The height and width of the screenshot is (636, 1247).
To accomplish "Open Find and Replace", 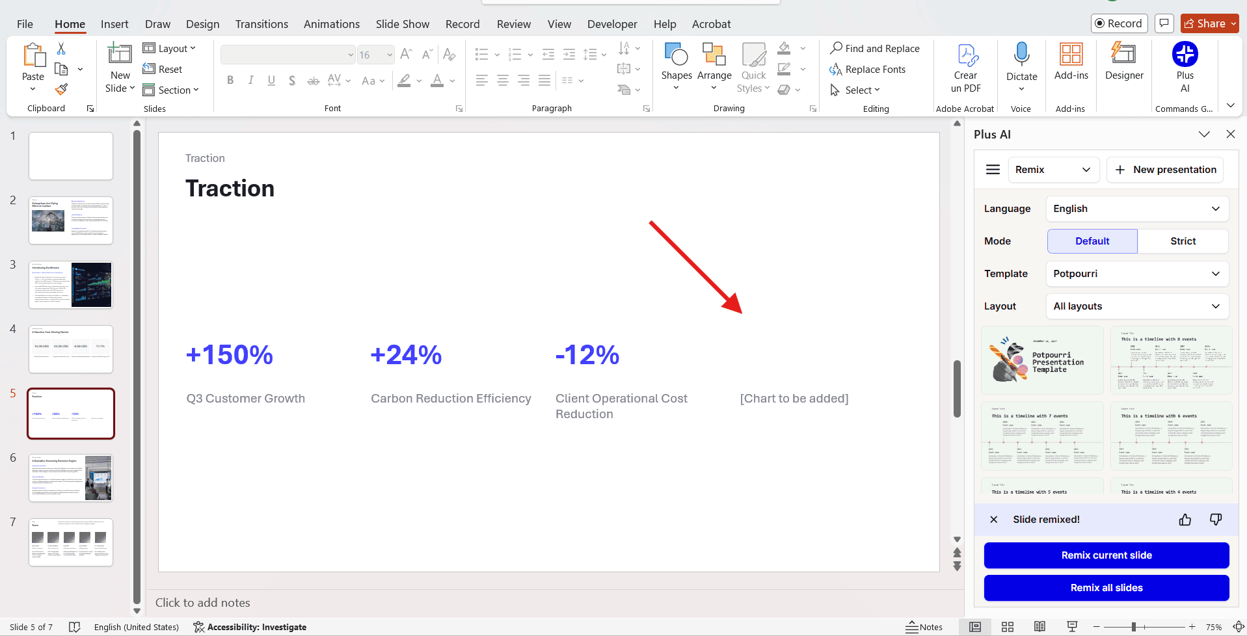I will pyautogui.click(x=875, y=48).
